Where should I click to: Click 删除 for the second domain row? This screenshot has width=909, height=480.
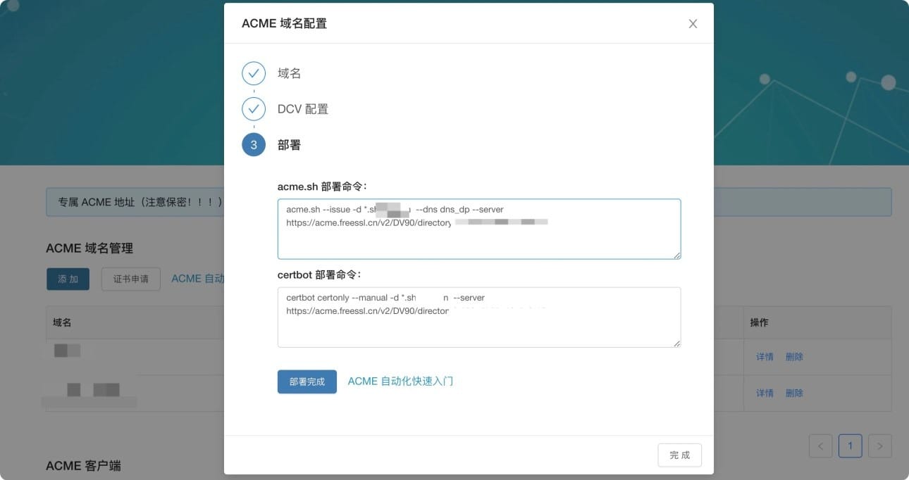coord(794,393)
